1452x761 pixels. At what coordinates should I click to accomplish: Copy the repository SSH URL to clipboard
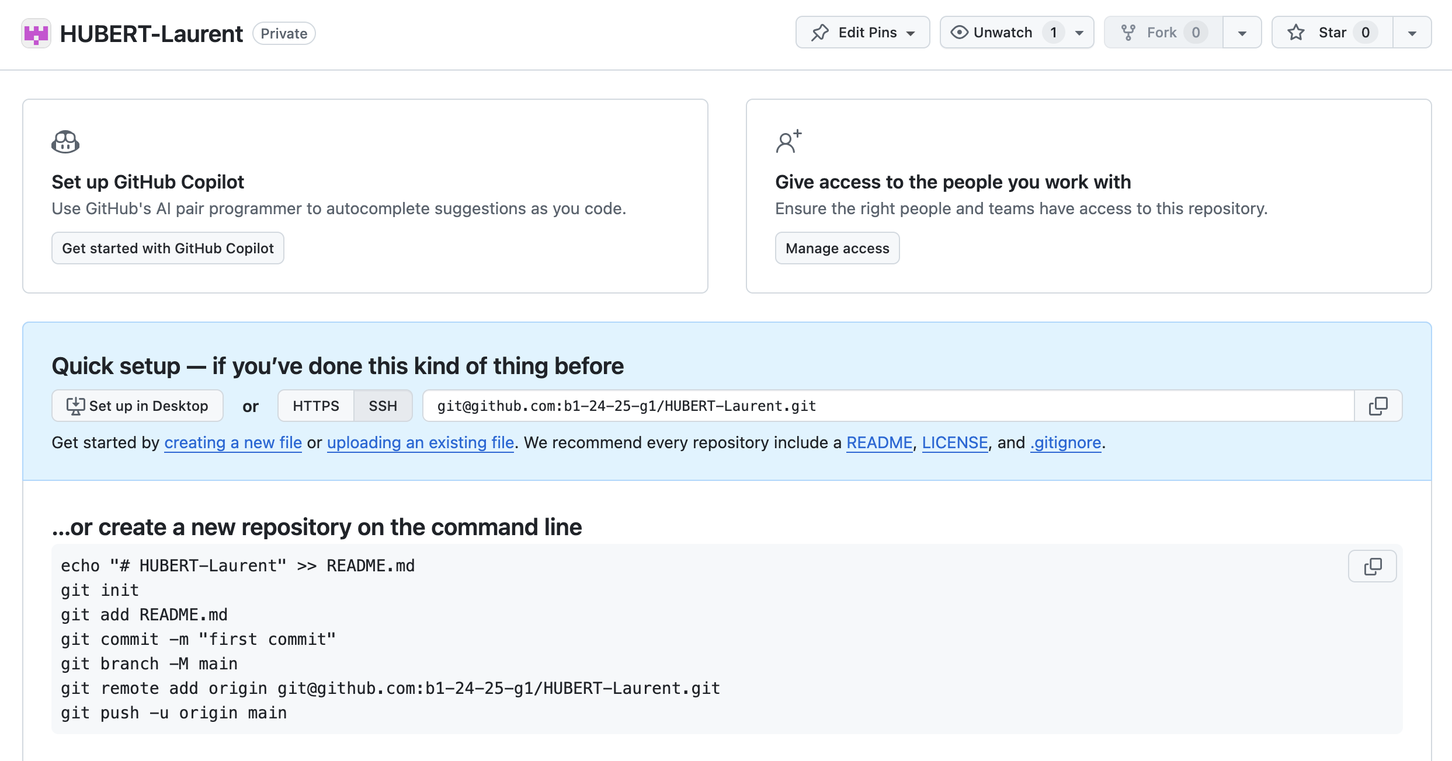[1378, 406]
